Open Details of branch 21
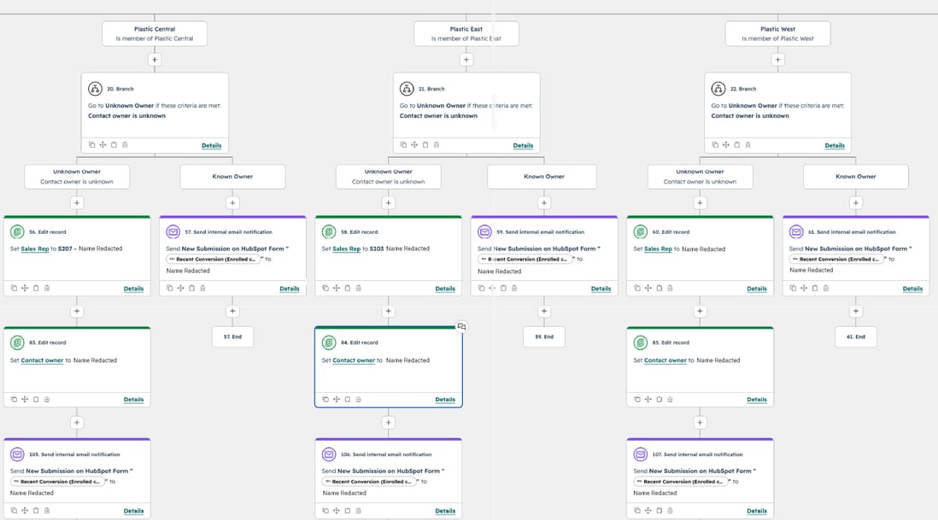The height and width of the screenshot is (520, 938). point(523,145)
